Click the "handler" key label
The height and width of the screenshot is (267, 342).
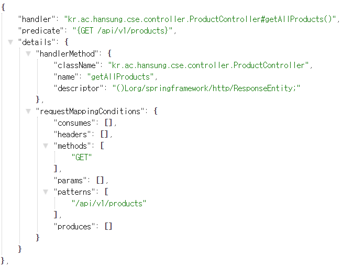[37, 19]
